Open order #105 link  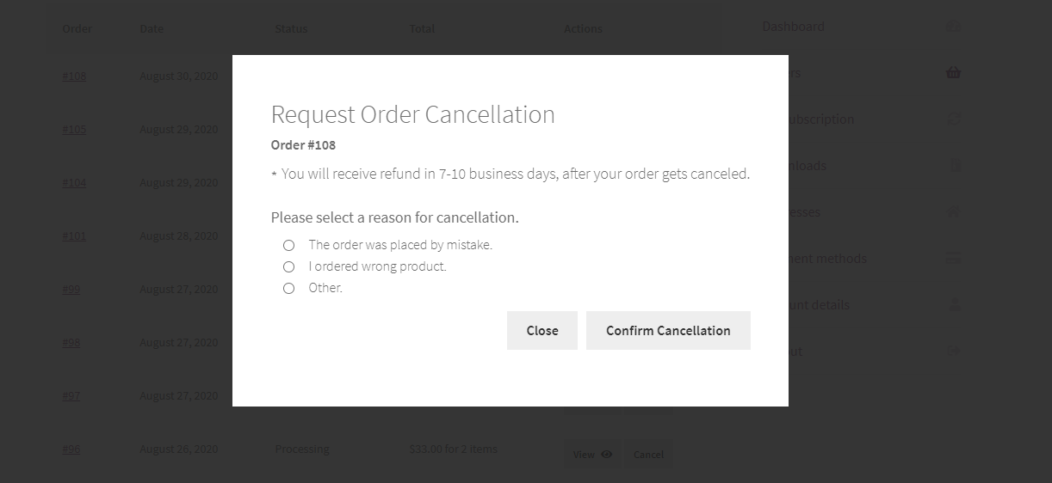(x=74, y=129)
